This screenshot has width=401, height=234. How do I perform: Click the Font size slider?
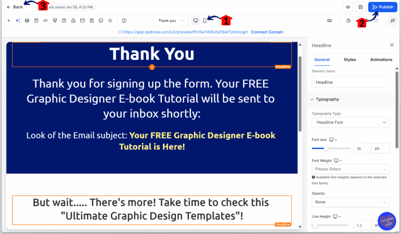331,149
